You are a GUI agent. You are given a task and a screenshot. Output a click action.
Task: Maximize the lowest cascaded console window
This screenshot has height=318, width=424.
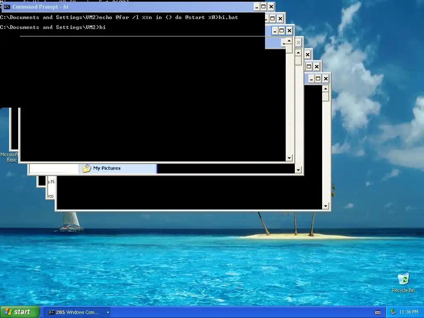(318, 79)
